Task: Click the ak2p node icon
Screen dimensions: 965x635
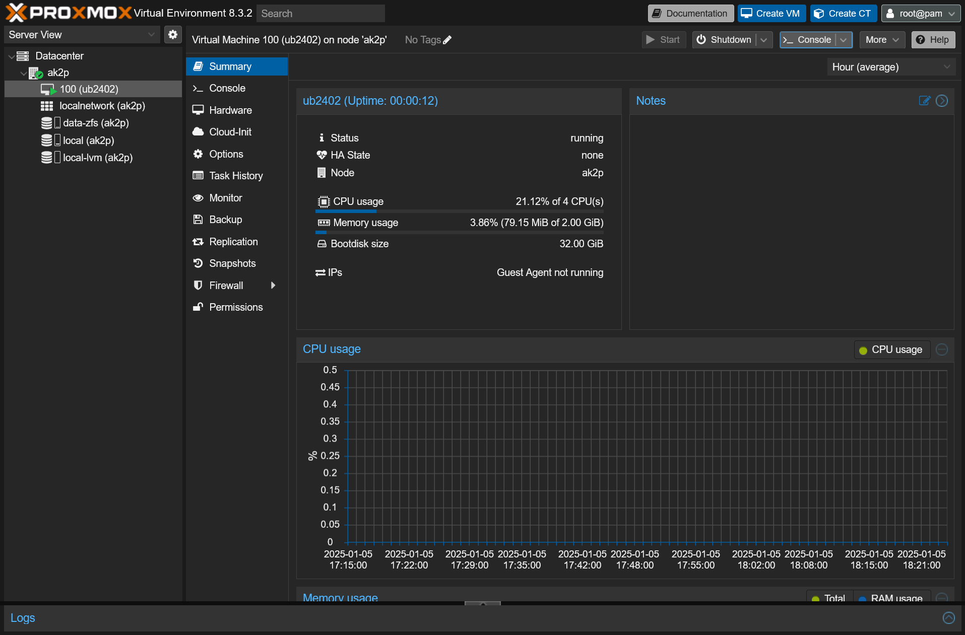Action: [35, 73]
